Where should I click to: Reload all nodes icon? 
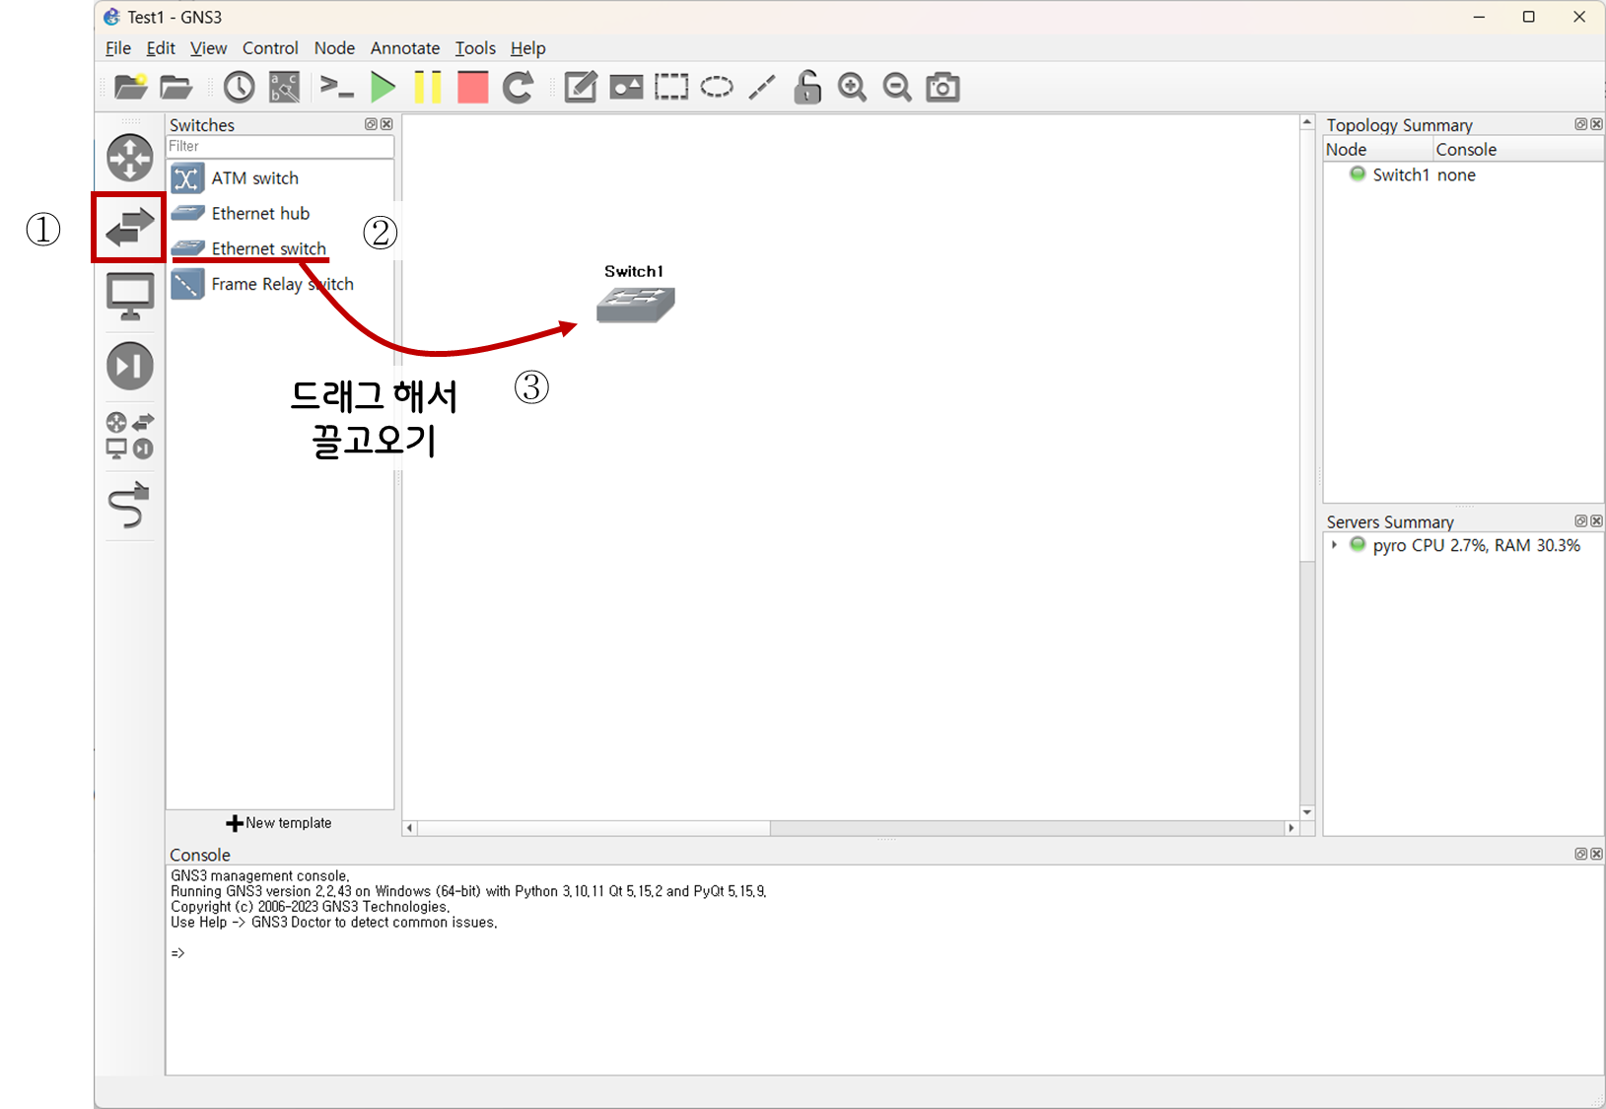tap(518, 87)
